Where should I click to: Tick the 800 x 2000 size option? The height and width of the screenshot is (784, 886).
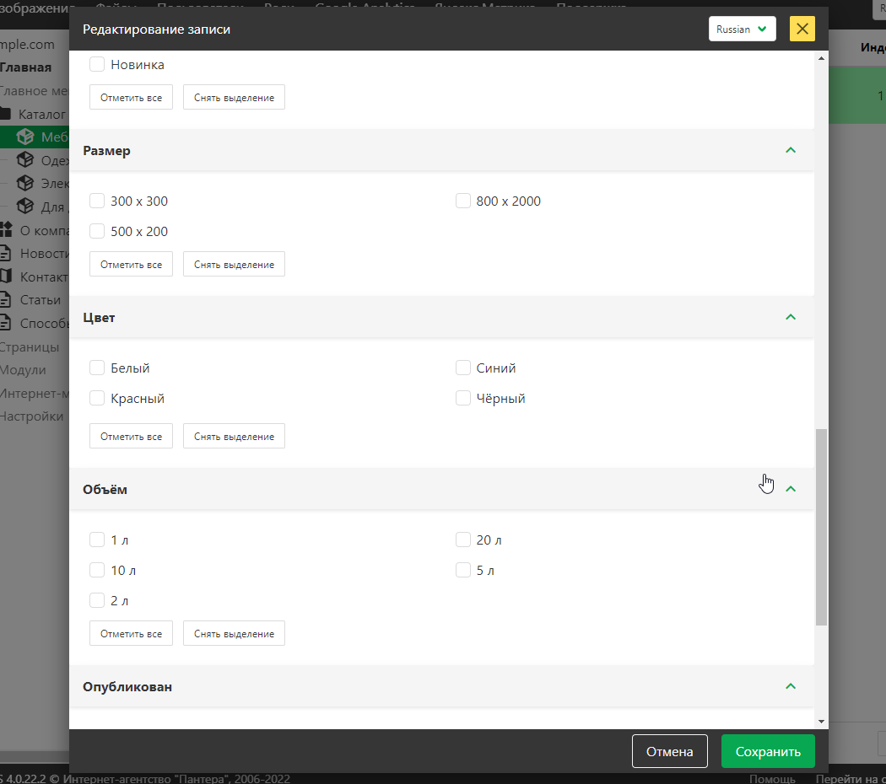tap(463, 201)
